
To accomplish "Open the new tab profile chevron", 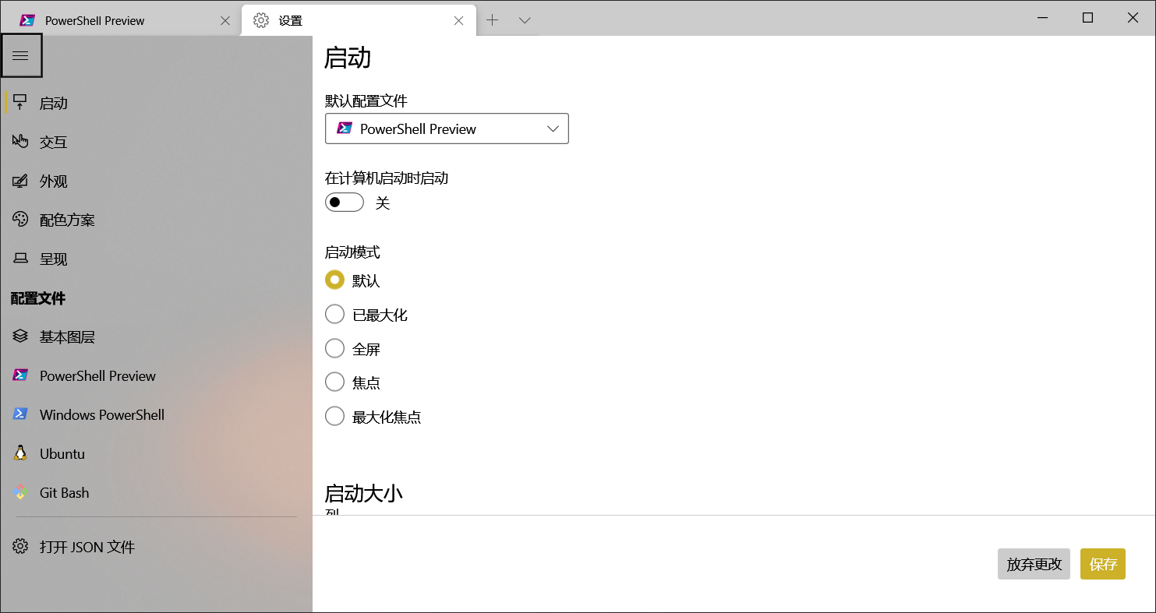I will click(524, 19).
